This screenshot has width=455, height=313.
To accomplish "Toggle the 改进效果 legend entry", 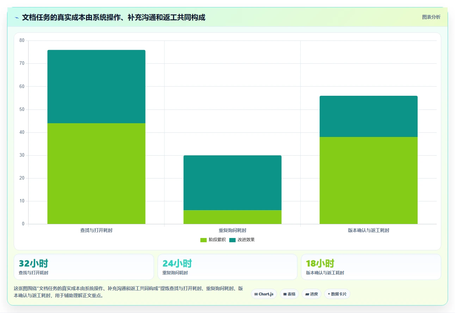I will coord(242,240).
